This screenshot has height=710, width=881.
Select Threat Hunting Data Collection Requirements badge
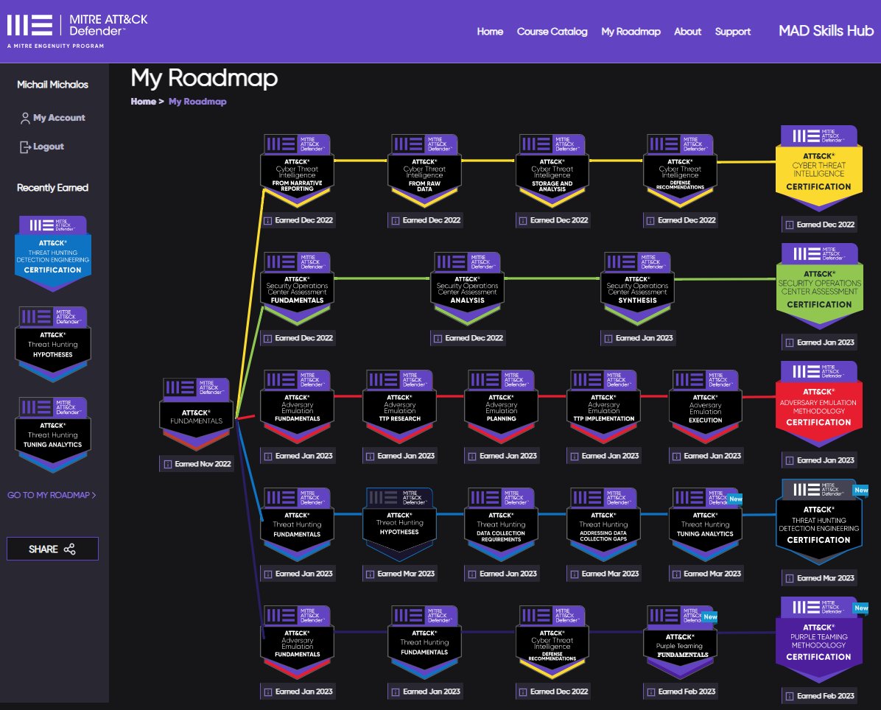[x=501, y=524]
